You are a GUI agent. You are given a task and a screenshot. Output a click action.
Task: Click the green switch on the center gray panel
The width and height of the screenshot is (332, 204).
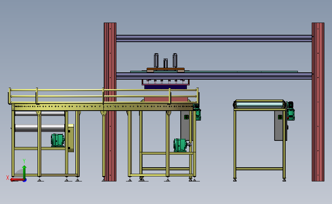click(x=186, y=117)
